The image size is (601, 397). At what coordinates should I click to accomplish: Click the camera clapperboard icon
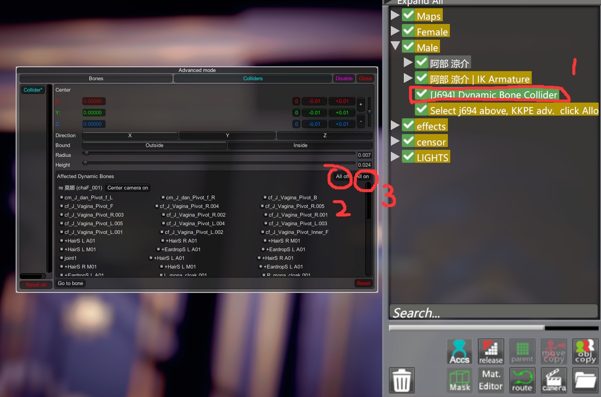[x=553, y=381]
